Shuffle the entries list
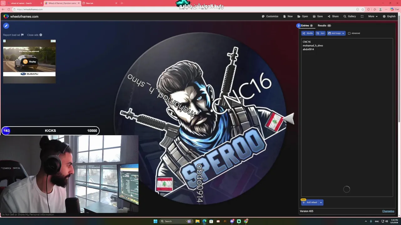The height and width of the screenshot is (225, 401). click(308, 33)
